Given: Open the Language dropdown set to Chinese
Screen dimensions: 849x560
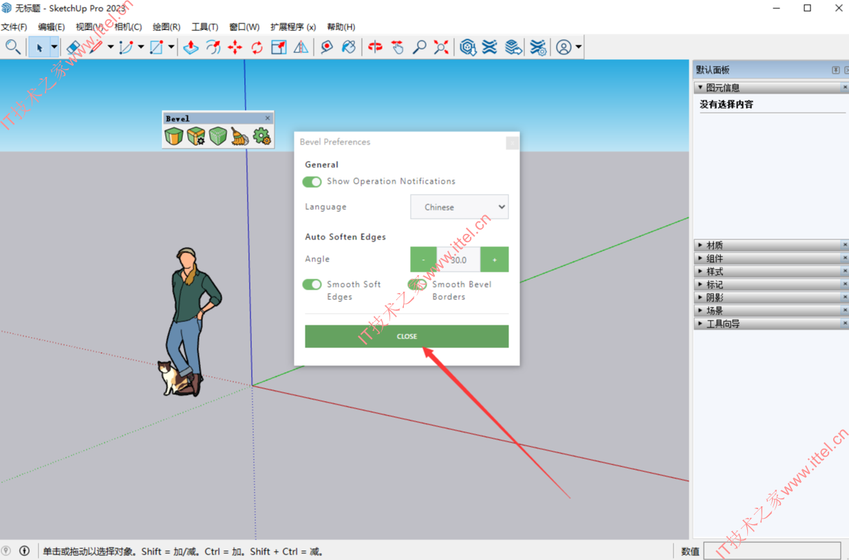Looking at the screenshot, I should 460,207.
